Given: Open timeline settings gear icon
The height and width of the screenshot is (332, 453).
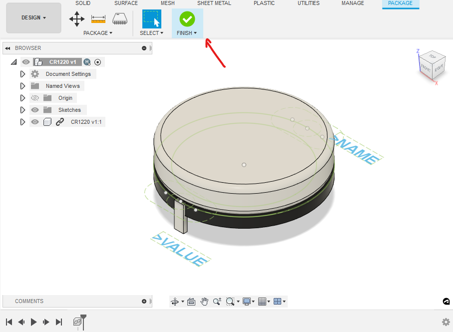Looking at the screenshot, I should [x=446, y=322].
